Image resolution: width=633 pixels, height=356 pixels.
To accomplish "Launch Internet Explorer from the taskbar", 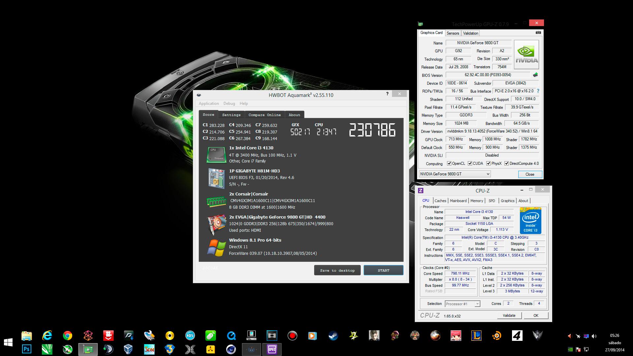I will (x=47, y=336).
